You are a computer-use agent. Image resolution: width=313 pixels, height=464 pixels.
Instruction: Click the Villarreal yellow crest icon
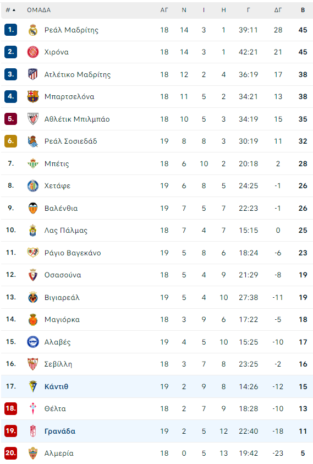[x=33, y=297]
